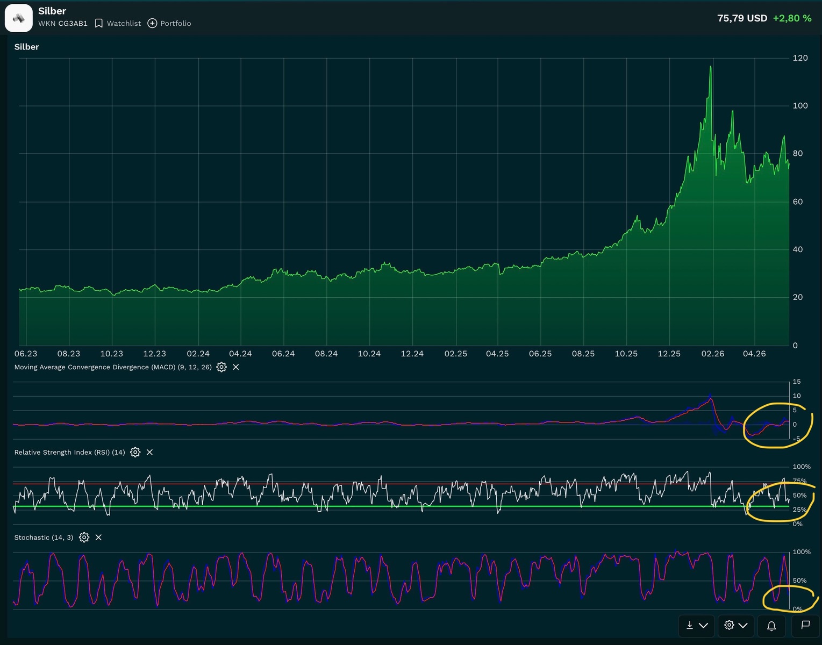Viewport: 822px width, 645px height.
Task: Click the "100" price axis value
Action: [x=800, y=105]
